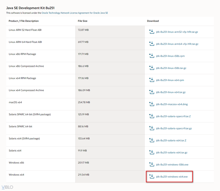Download jdk-8u251-windows-x64.exe file link
This screenshot has width=220, height=191.
tap(172, 177)
